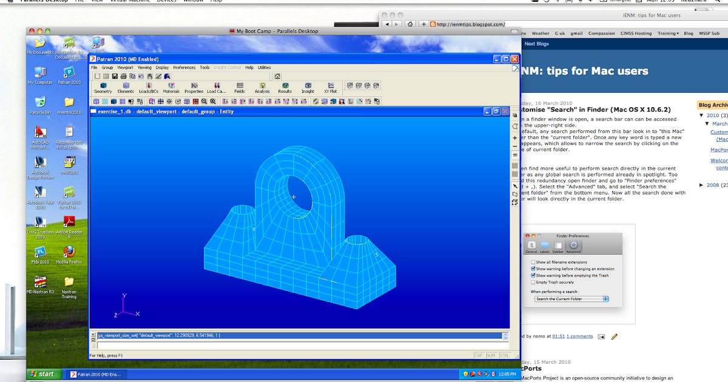The height and width of the screenshot is (382, 728).
Task: Collapse the 2010 blog archive triangle
Action: (702, 115)
